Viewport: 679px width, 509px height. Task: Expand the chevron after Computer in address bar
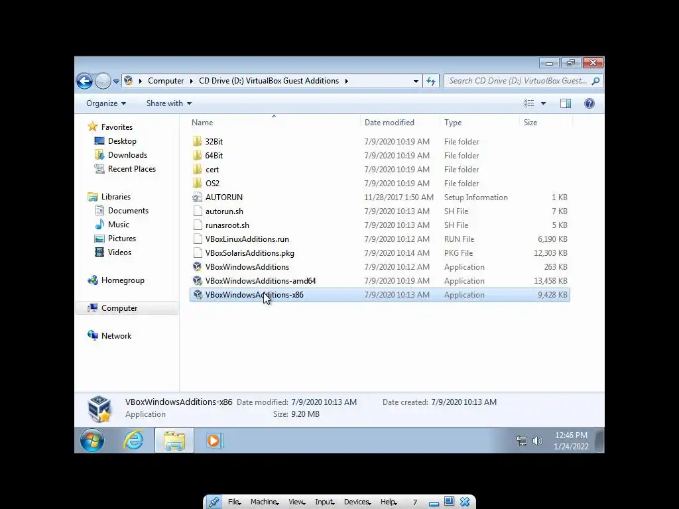pos(192,81)
